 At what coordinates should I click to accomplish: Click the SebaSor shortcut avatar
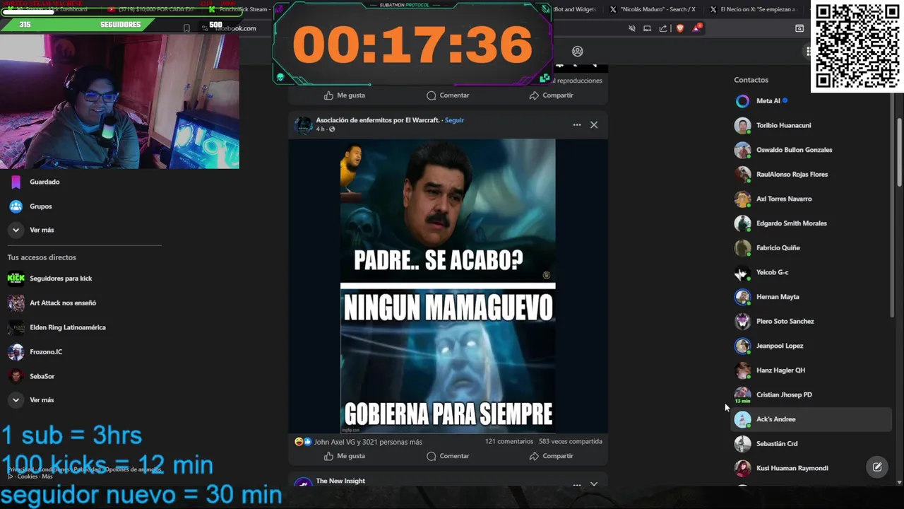(16, 376)
